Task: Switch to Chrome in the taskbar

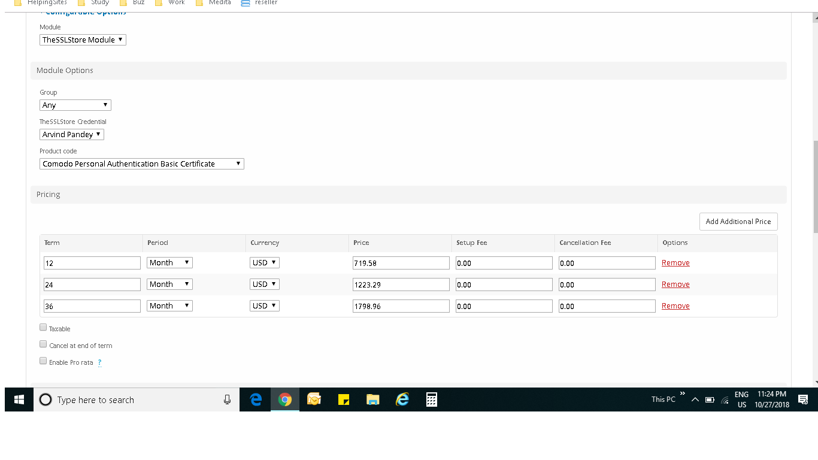Action: point(285,400)
